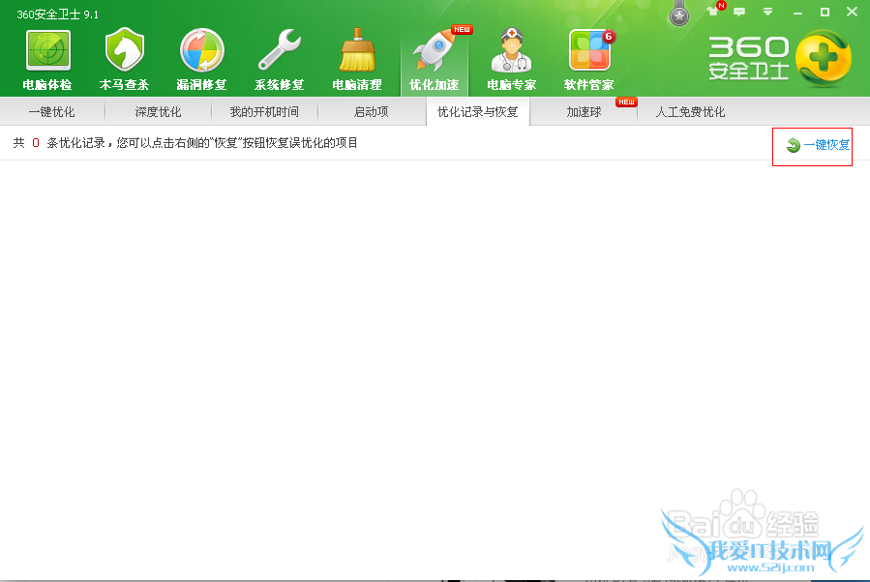Switch to 一键优化 tab
Screen dimensions: 870x582
[x=52, y=112]
